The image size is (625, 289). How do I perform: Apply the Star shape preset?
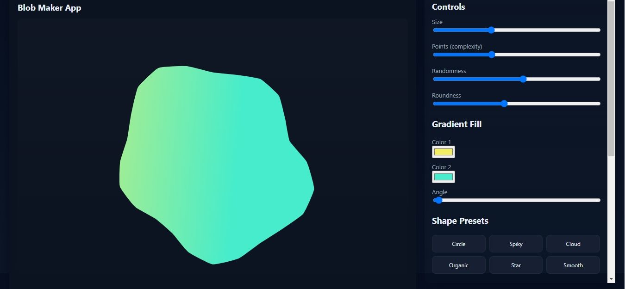coord(516,265)
